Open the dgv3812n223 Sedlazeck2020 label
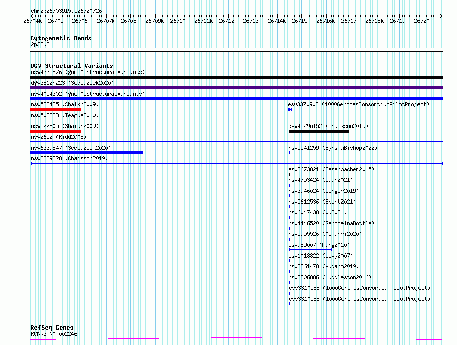The image size is (457, 345). click(x=72, y=83)
